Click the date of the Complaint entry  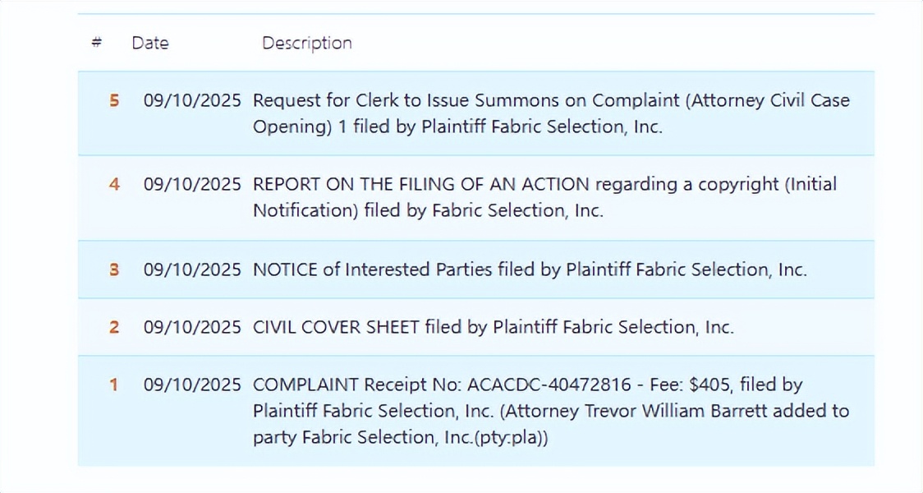(192, 385)
